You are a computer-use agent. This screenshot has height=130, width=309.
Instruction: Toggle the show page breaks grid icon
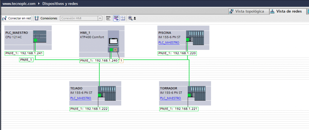(123, 18)
